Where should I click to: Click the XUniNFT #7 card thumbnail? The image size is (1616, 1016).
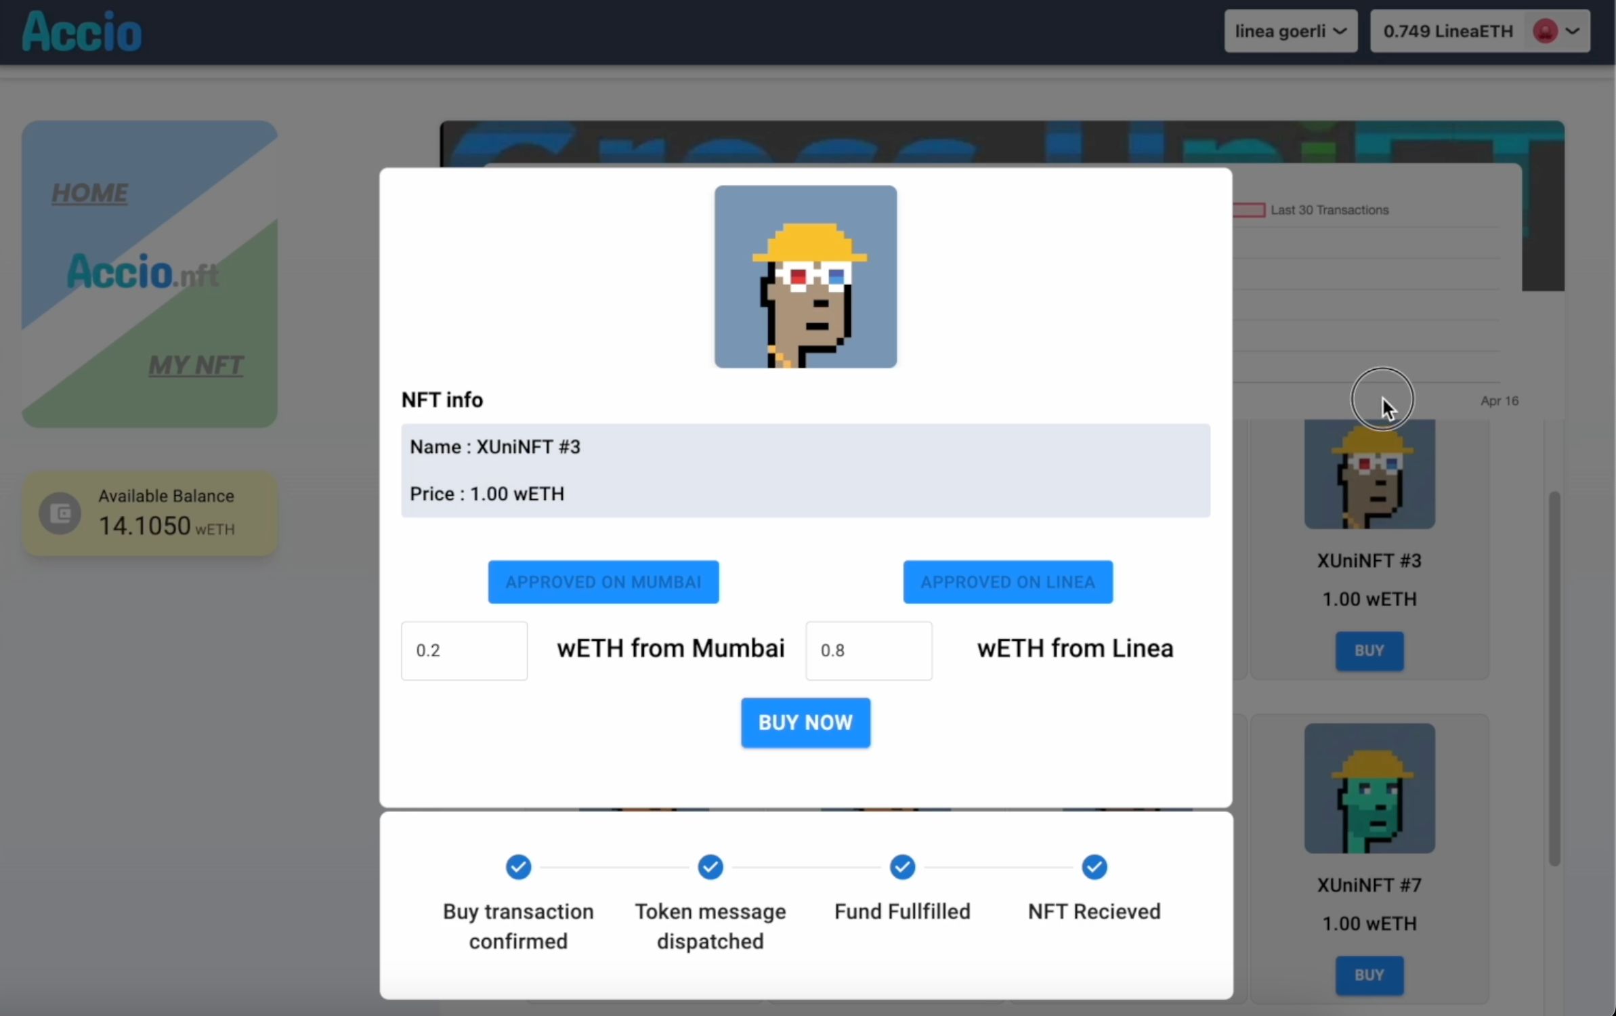click(x=1369, y=788)
